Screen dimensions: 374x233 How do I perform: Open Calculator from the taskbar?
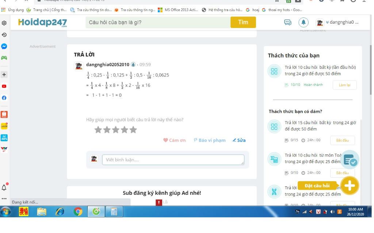pos(114,212)
